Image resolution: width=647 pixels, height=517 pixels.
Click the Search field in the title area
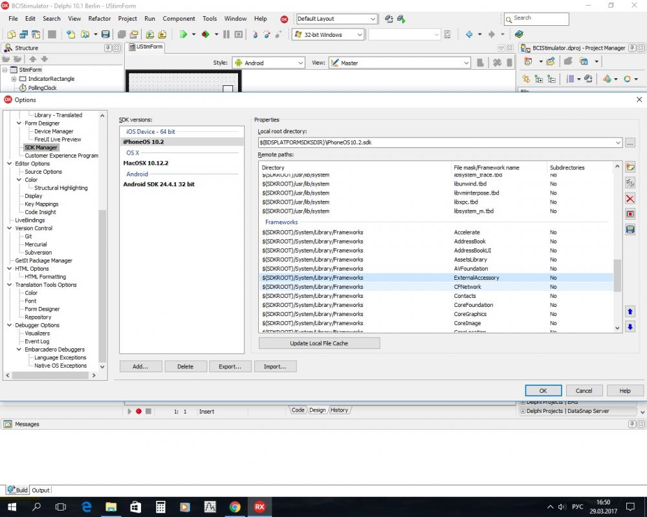pyautogui.click(x=536, y=19)
